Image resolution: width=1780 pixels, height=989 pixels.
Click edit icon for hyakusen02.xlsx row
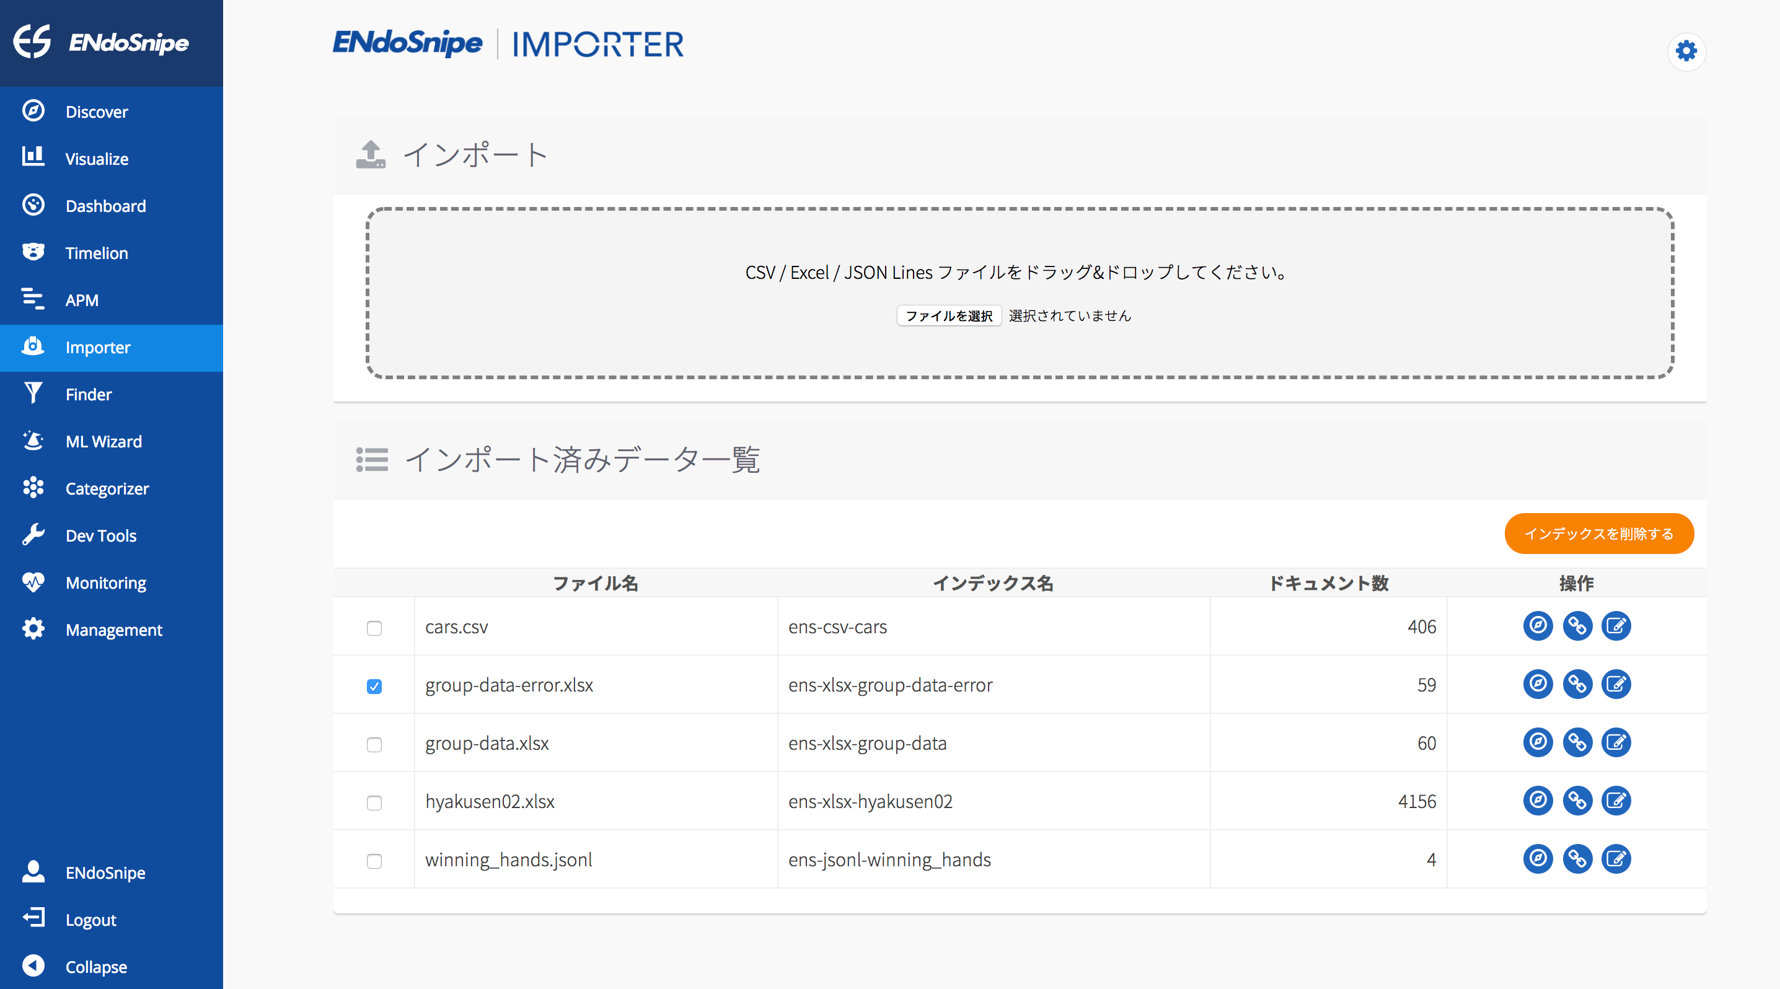(x=1616, y=801)
